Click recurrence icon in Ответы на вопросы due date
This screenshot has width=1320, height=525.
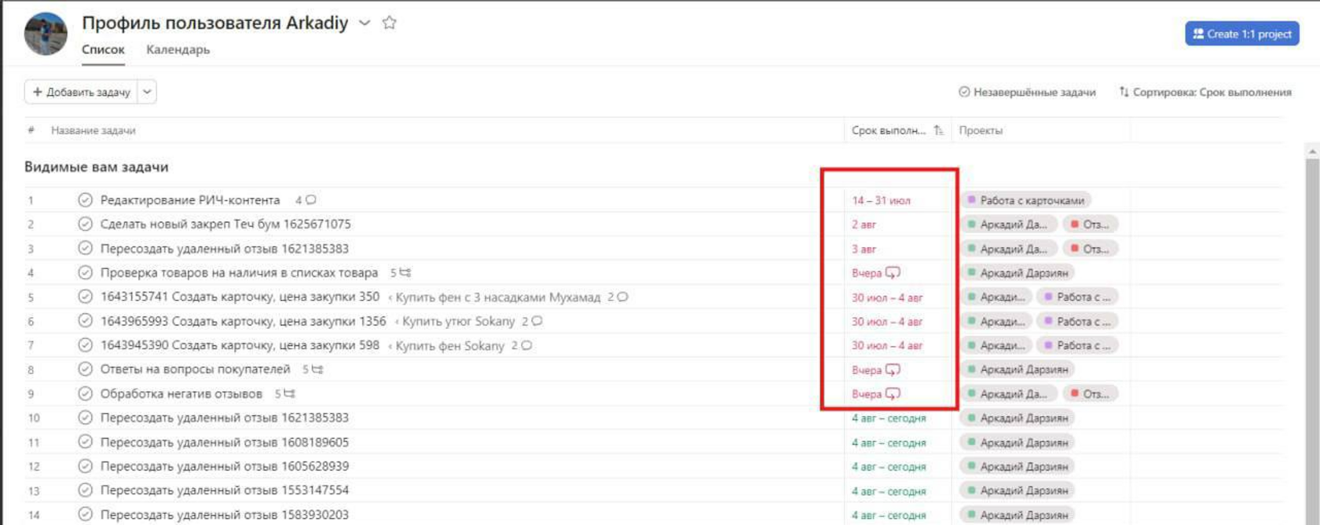click(893, 369)
